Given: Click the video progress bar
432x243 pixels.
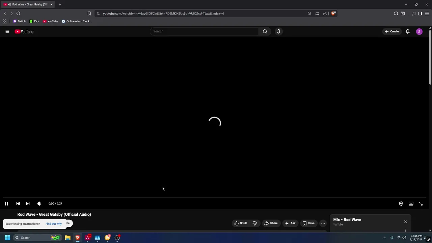Looking at the screenshot, I should click(x=215, y=197).
